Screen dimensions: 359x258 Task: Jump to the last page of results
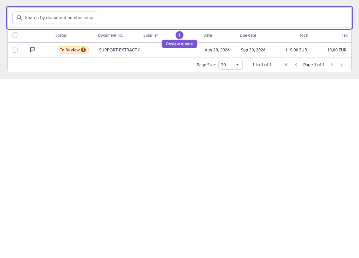(x=342, y=65)
